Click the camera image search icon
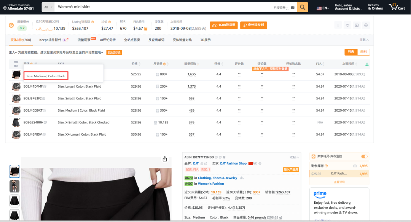Screen dimensions: 411x222 (292, 7)
